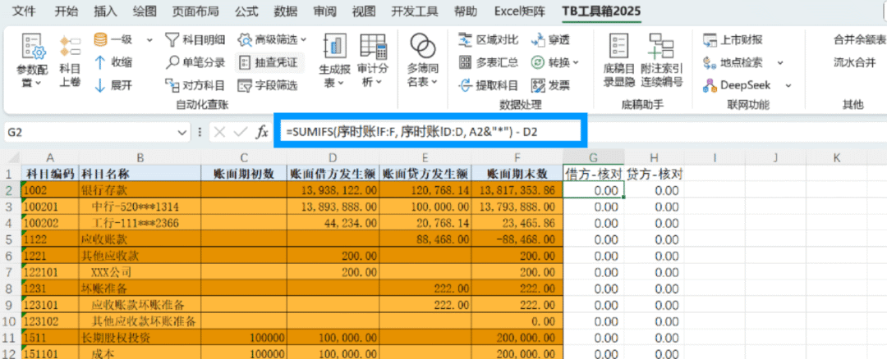Select the cell XXX公司
Image resolution: width=887 pixels, height=359 pixels.
point(140,272)
